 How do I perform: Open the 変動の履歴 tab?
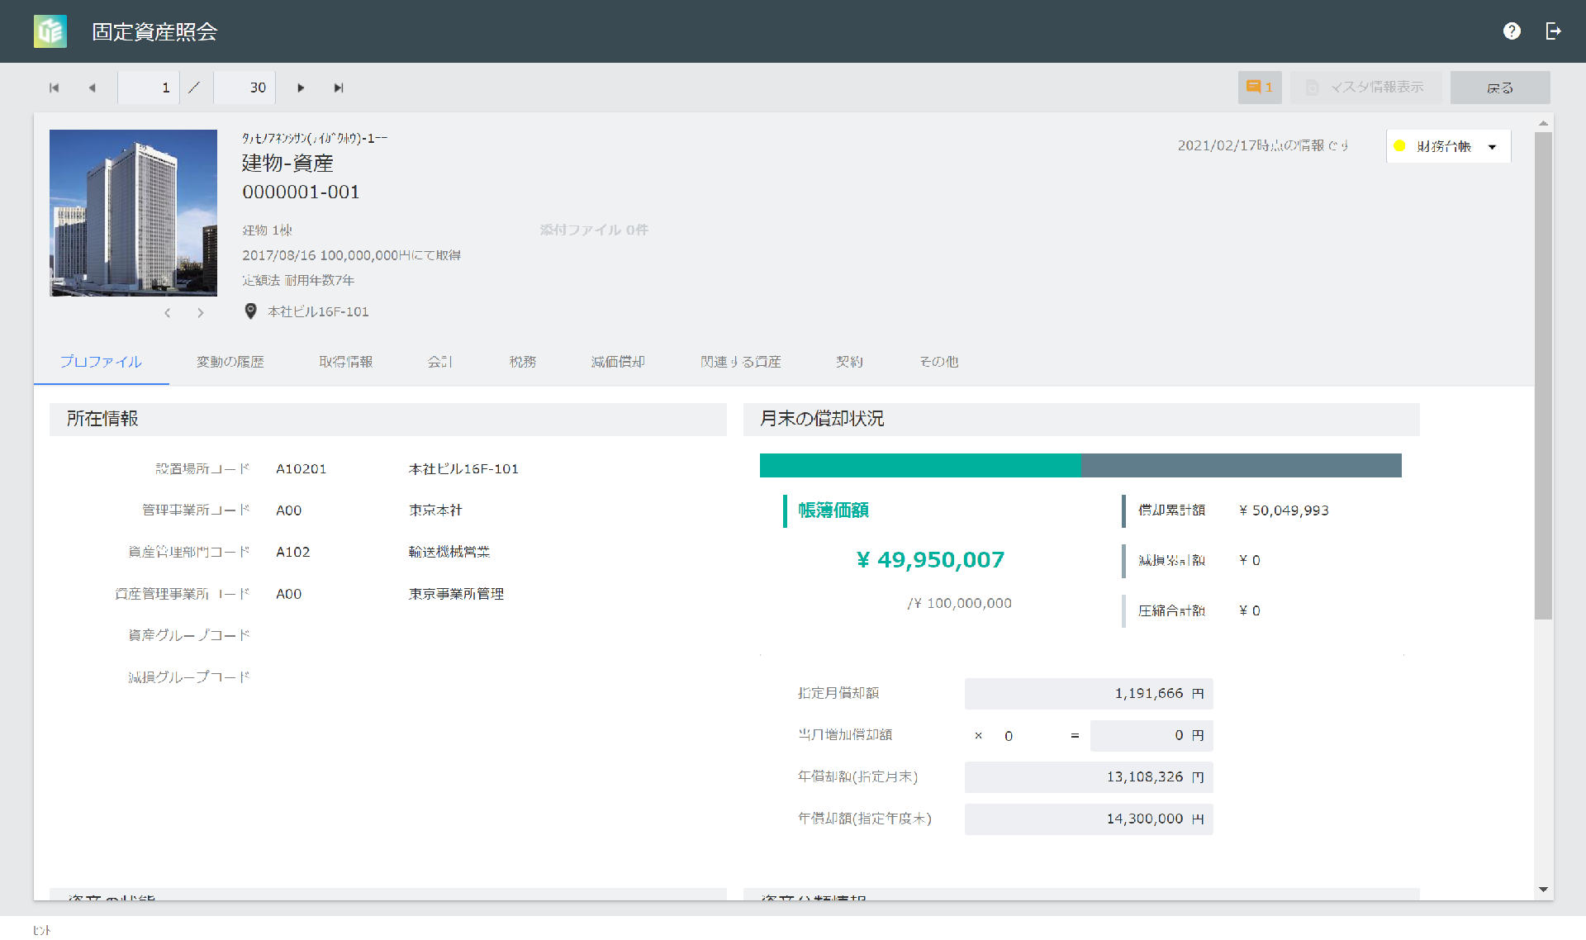click(x=230, y=361)
